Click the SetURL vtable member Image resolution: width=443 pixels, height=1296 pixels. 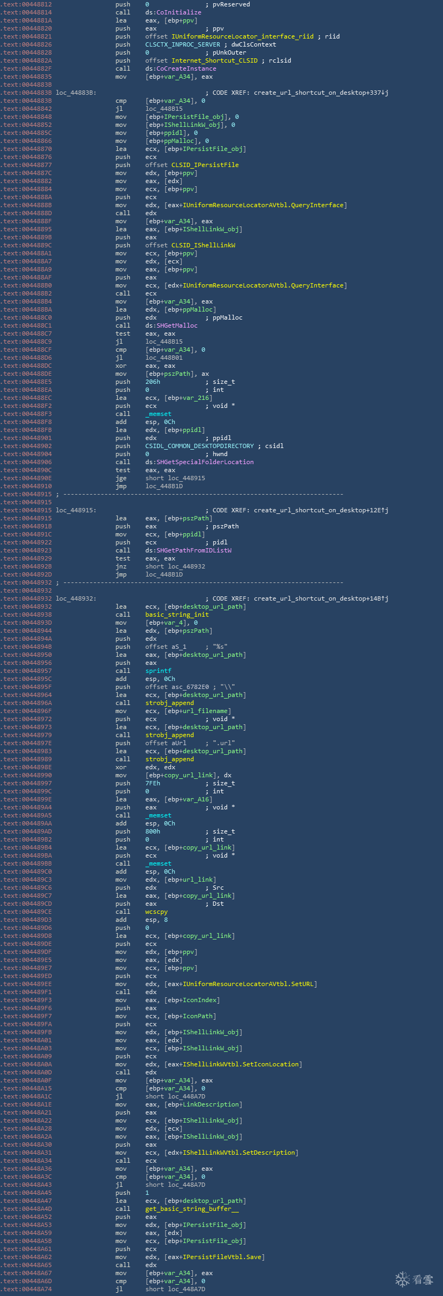pos(304,984)
